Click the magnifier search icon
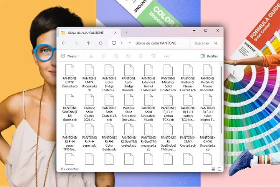Image resolution: width=280 pixels, height=187 pixels. coord(216,43)
